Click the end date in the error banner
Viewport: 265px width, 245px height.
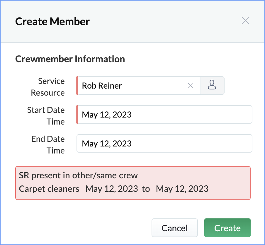click(182, 189)
